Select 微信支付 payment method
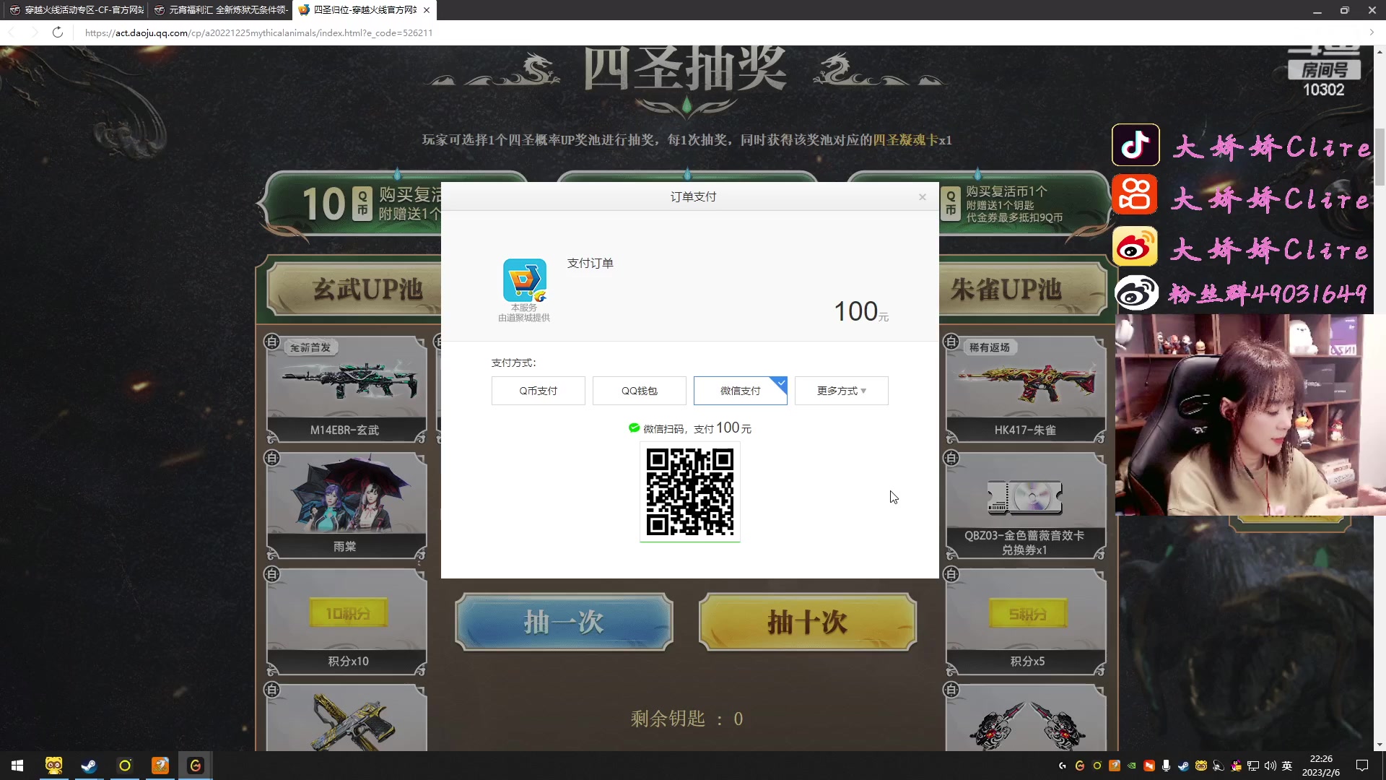The height and width of the screenshot is (780, 1386). click(x=741, y=391)
